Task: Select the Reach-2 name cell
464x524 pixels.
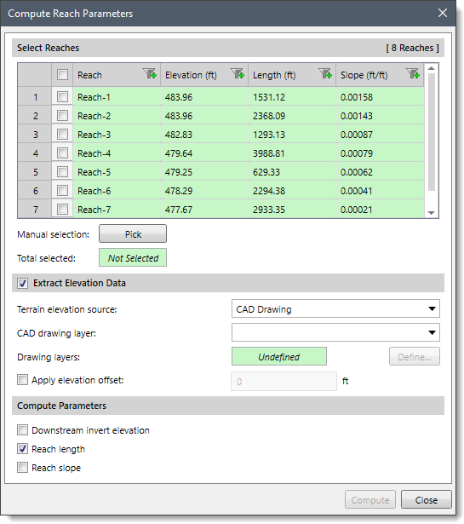Action: [117, 116]
